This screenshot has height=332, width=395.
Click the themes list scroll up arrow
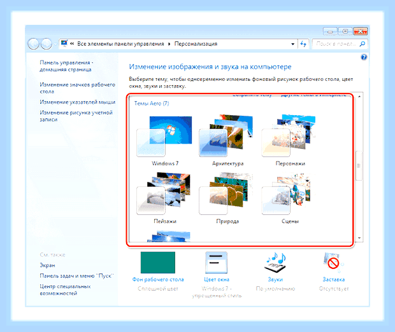tap(359, 97)
